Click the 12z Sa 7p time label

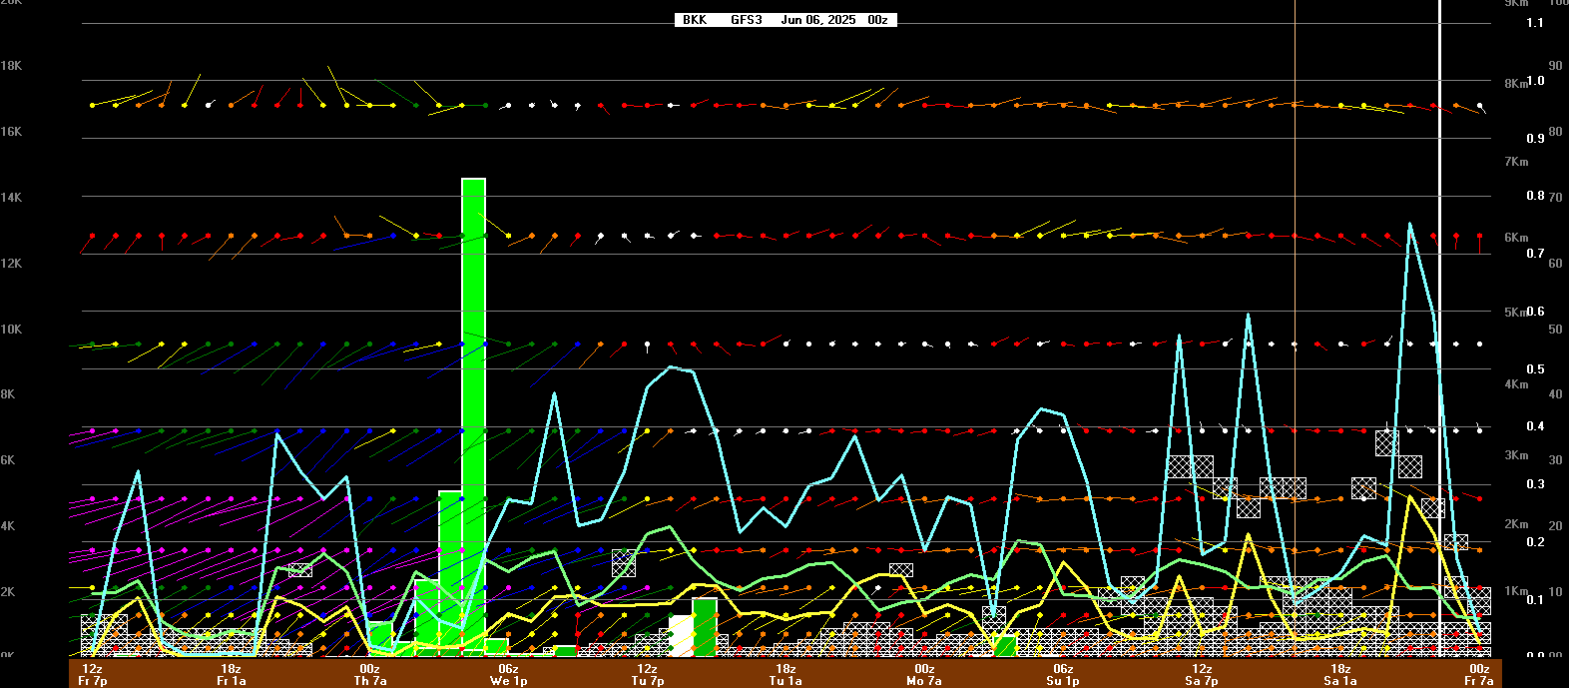click(1203, 675)
